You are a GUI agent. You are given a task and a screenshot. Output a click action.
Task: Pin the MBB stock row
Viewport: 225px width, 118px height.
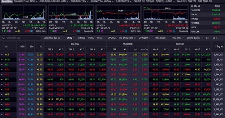[2, 104]
